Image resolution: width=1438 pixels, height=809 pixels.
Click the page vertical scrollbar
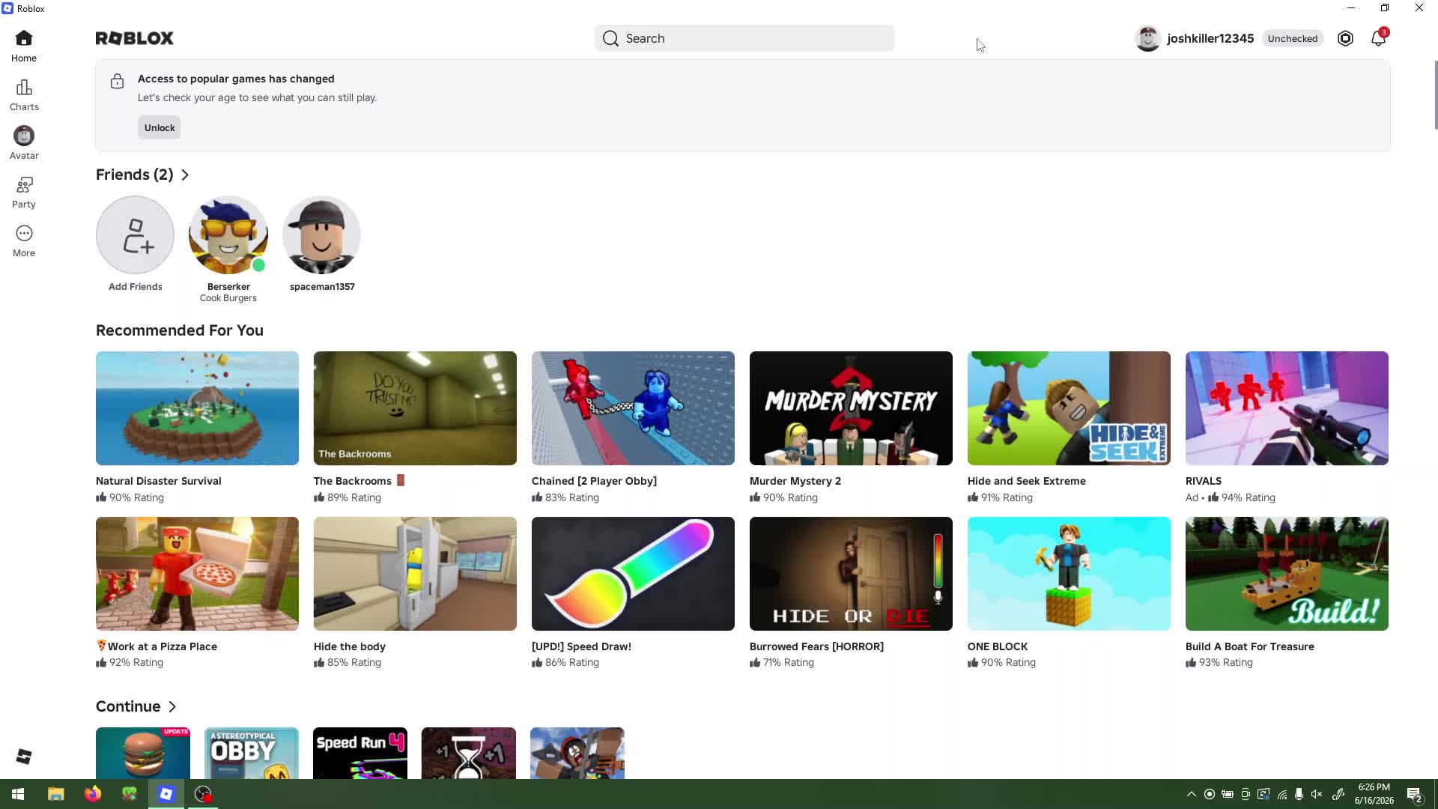pyautogui.click(x=1436, y=95)
